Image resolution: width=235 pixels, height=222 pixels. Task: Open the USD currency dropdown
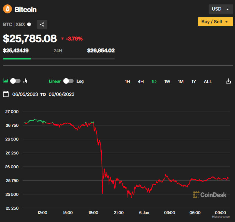pos(220,9)
